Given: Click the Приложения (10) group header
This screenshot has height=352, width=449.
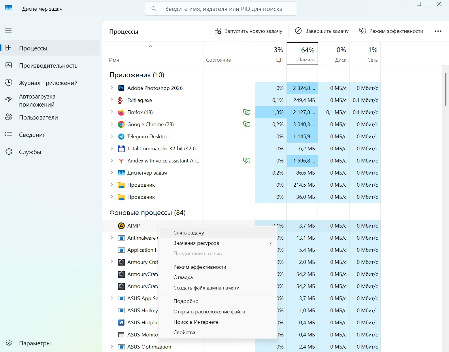Looking at the screenshot, I should (137, 75).
